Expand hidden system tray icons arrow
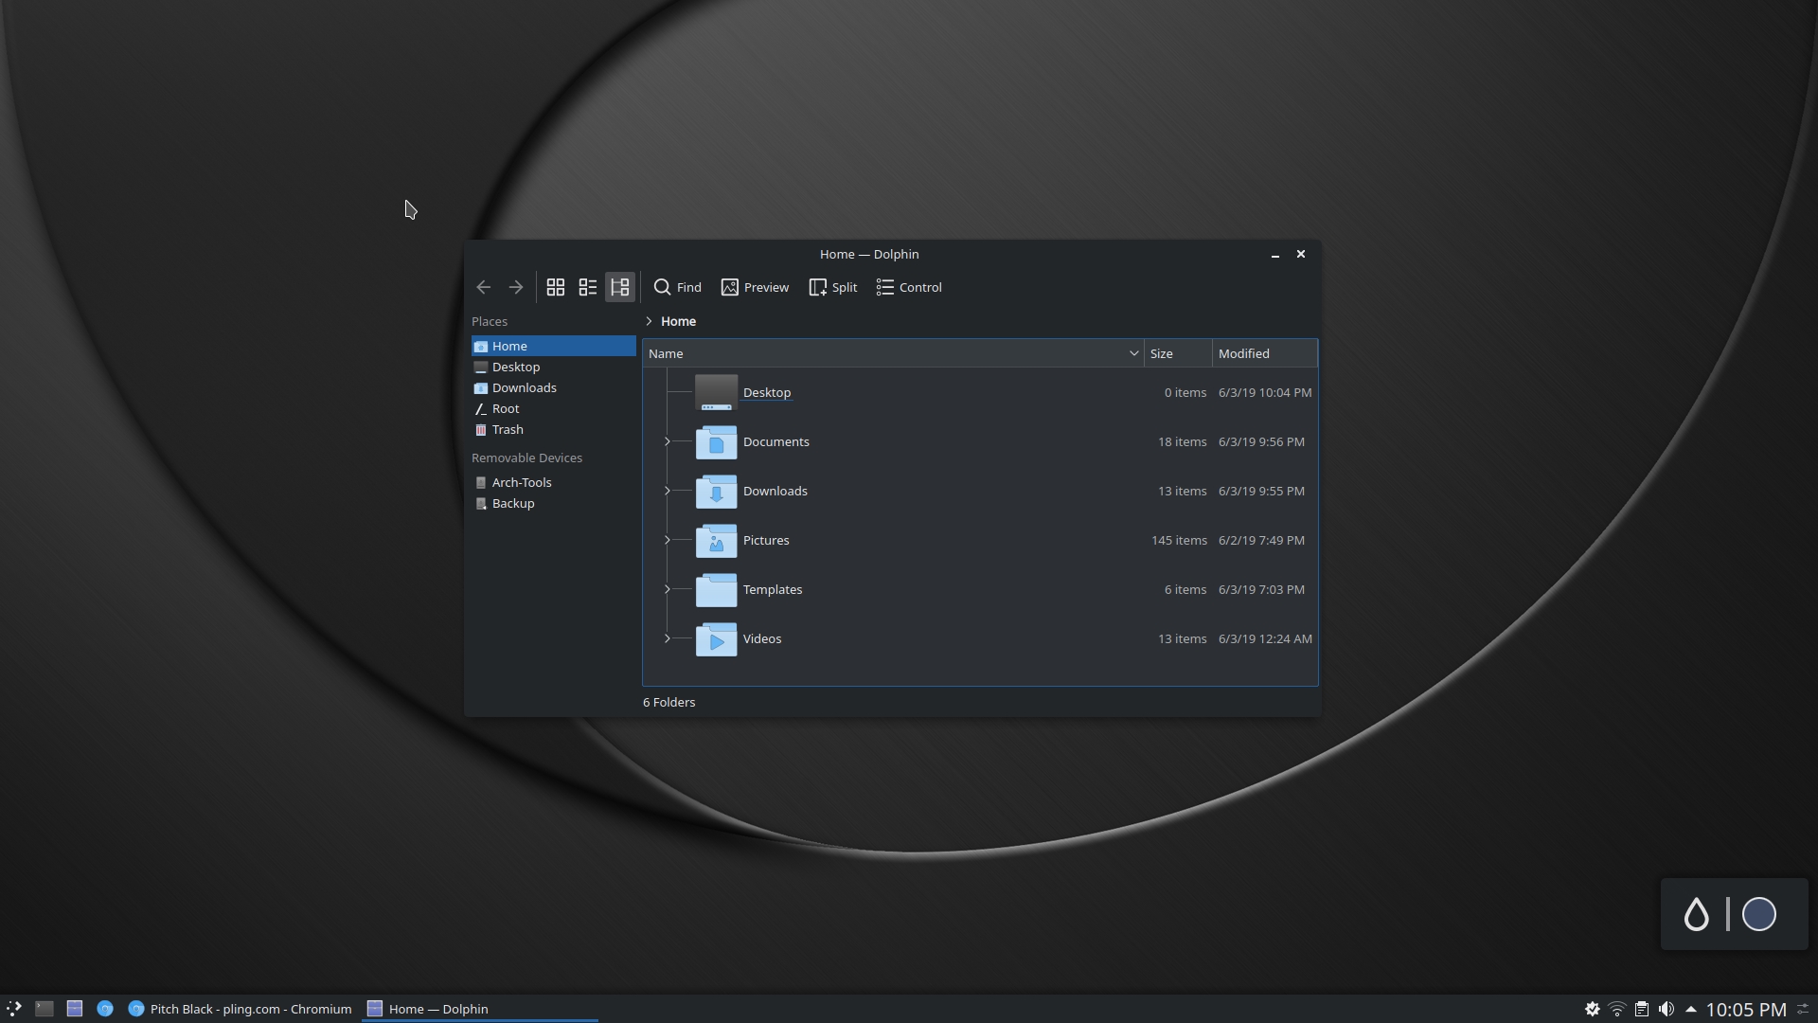Image resolution: width=1818 pixels, height=1023 pixels. tap(1690, 1009)
